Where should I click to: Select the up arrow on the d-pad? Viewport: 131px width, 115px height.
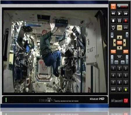tap(119, 37)
